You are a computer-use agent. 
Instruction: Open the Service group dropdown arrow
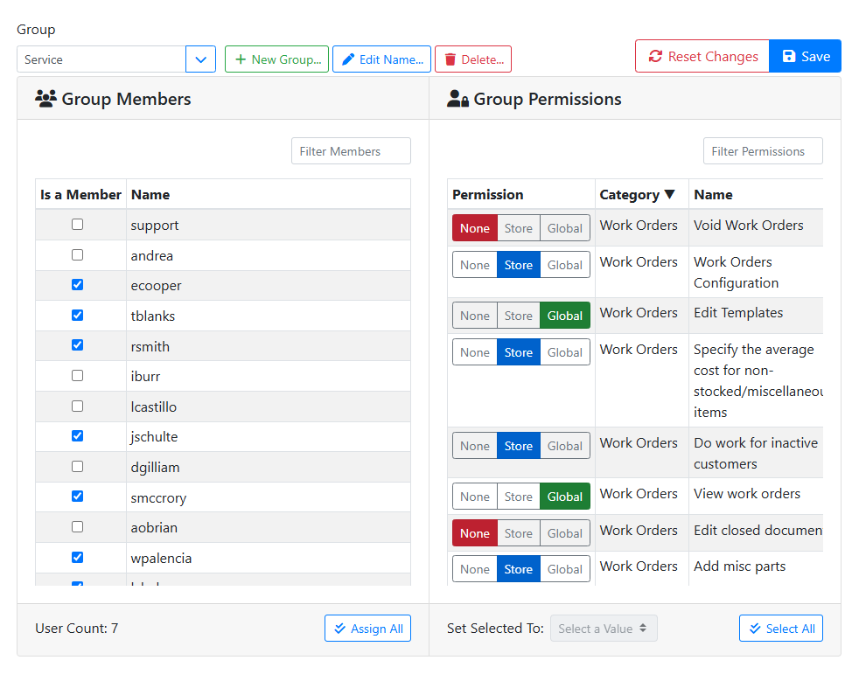pyautogui.click(x=200, y=59)
